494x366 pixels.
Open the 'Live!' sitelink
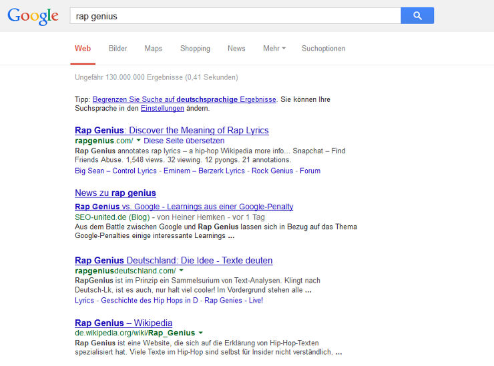256,301
